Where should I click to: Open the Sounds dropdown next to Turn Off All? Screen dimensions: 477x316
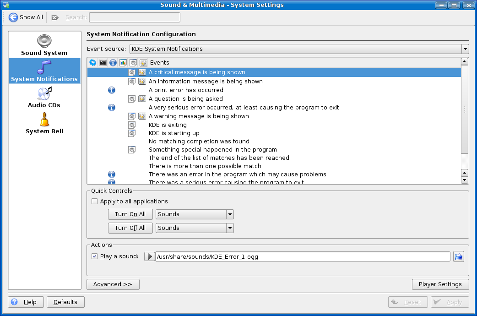click(195, 228)
